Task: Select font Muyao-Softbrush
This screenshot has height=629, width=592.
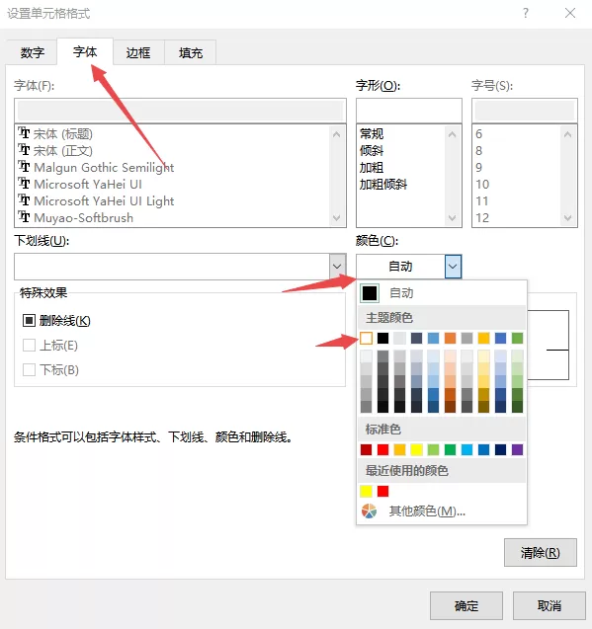Action: [x=75, y=218]
